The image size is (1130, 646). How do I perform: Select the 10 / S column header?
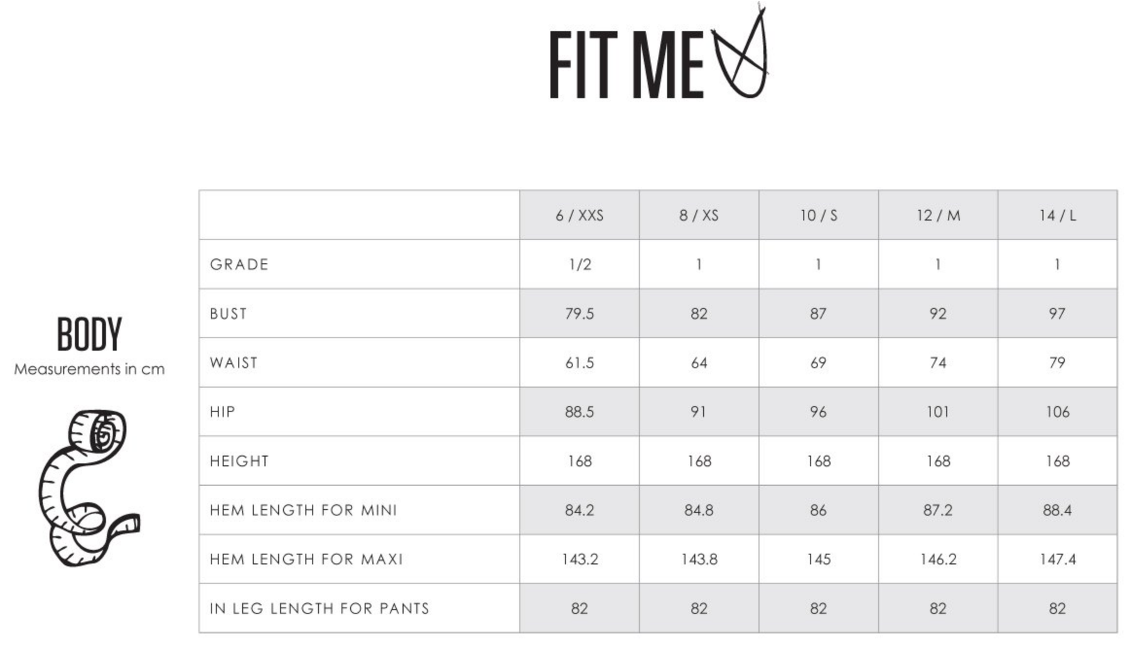pyautogui.click(x=818, y=216)
